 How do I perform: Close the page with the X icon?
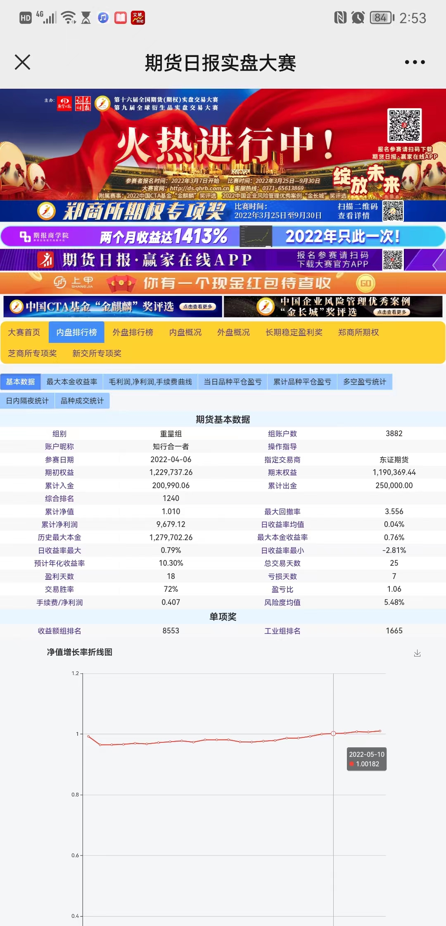point(22,62)
